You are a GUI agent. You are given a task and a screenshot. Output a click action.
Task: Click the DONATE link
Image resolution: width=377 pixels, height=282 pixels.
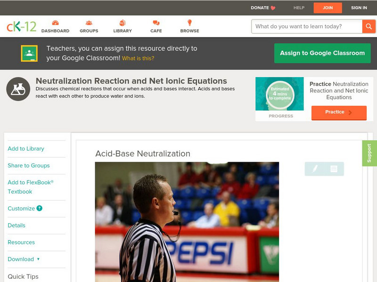(x=260, y=8)
